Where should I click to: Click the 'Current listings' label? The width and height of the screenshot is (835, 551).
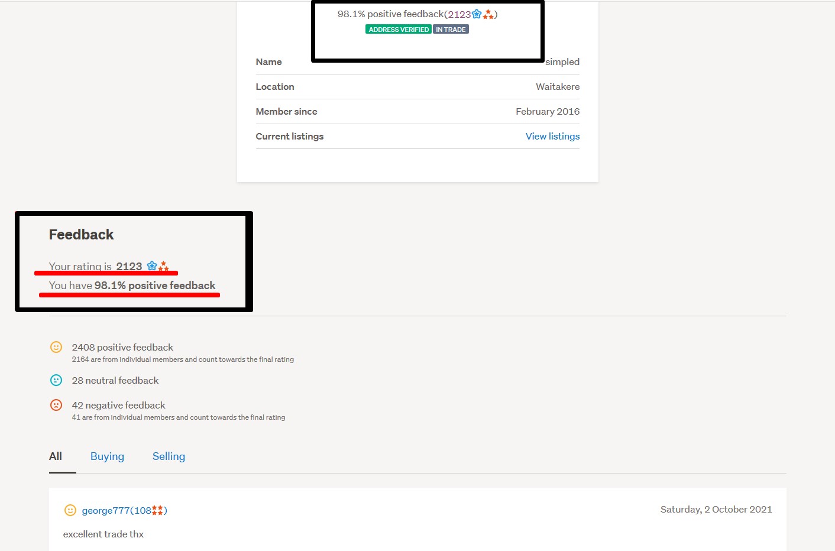click(290, 137)
